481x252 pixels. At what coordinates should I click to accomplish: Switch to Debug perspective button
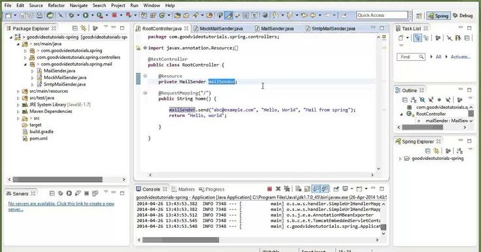pyautogui.click(x=463, y=15)
